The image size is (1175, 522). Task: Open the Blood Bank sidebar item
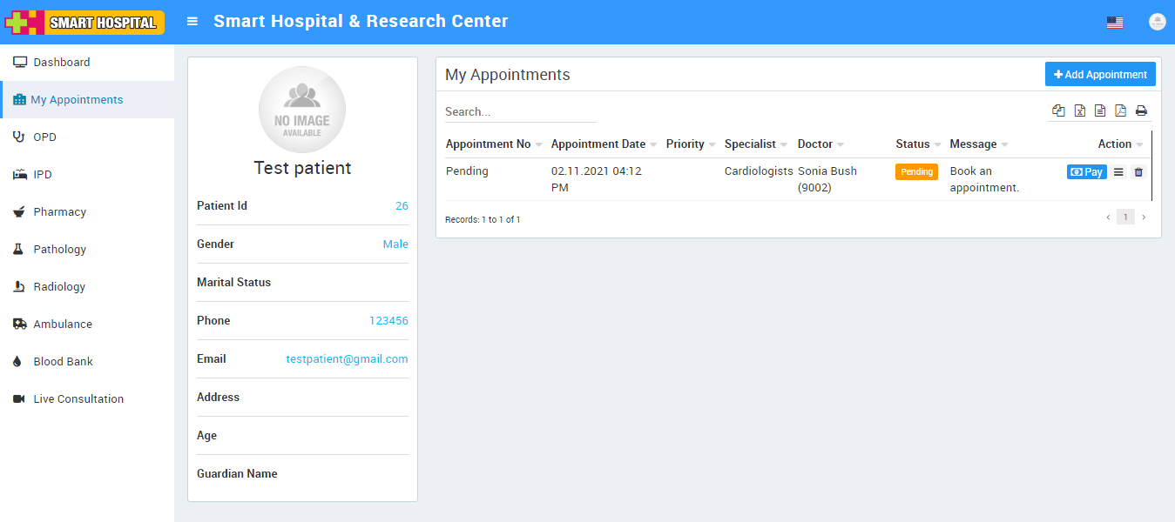[x=63, y=362]
